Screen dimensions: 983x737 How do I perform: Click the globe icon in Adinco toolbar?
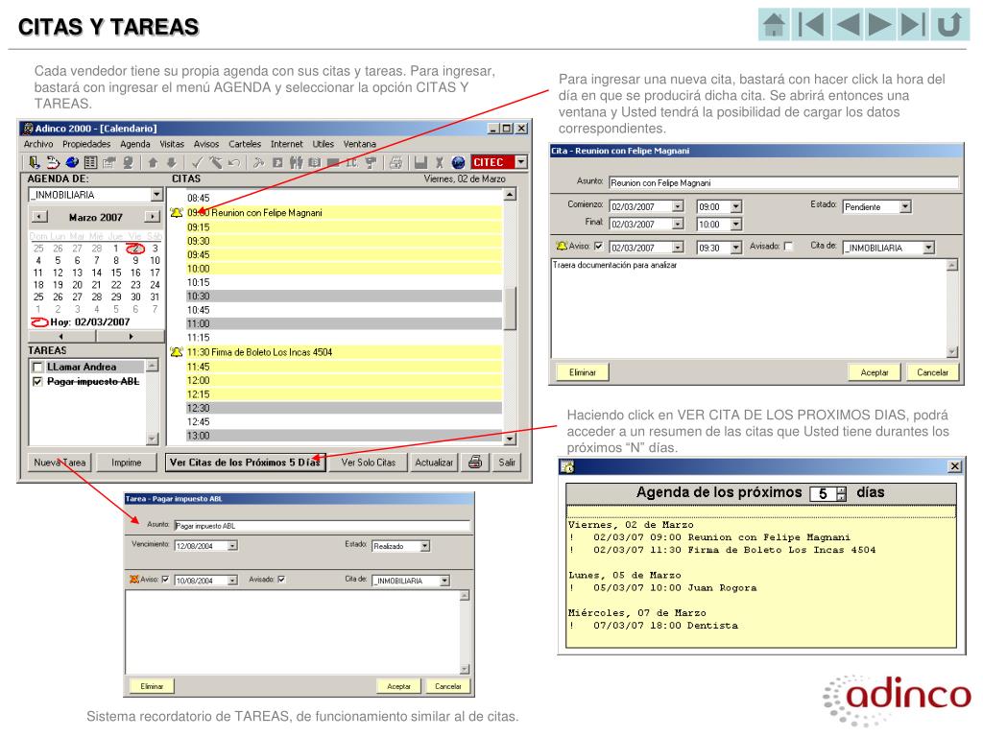(x=72, y=163)
